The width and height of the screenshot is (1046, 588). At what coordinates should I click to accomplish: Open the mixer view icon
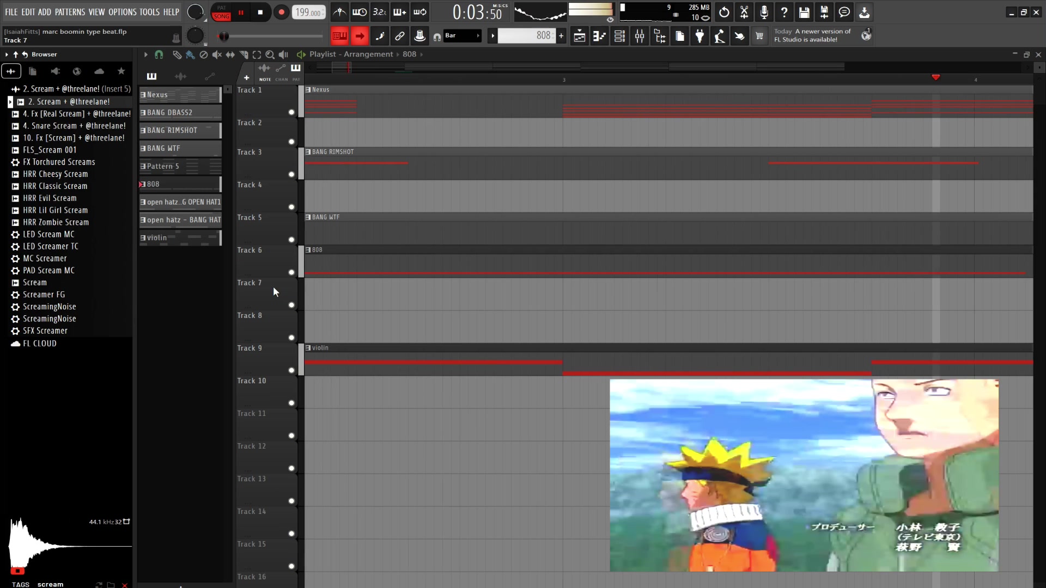coord(640,36)
